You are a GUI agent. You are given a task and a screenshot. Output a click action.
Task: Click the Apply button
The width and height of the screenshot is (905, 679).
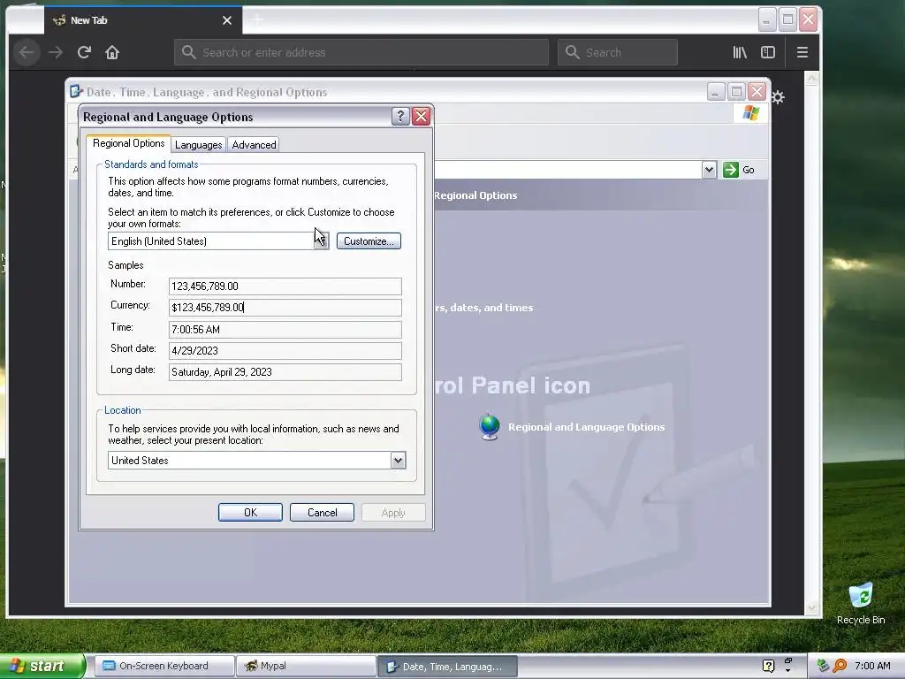tap(393, 512)
